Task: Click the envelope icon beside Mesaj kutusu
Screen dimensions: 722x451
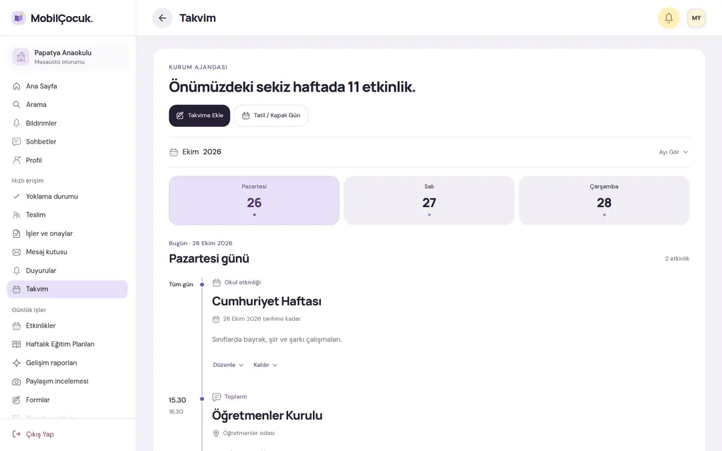Action: pos(17,252)
